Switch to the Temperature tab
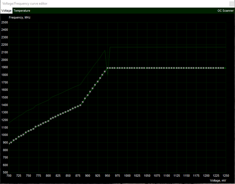The width and height of the screenshot is (235, 184). (22, 11)
